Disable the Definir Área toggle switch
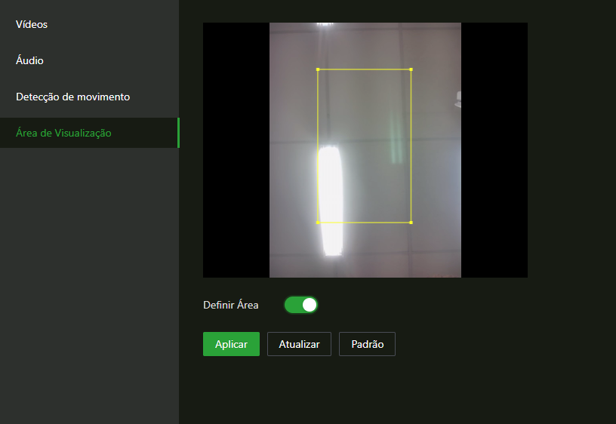The width and height of the screenshot is (616, 424). tap(301, 305)
